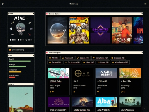
Task: Show Continuous (4) games
Action: tap(72, 62)
